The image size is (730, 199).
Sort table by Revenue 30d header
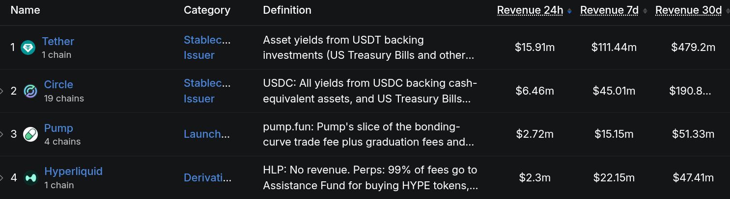(x=688, y=10)
